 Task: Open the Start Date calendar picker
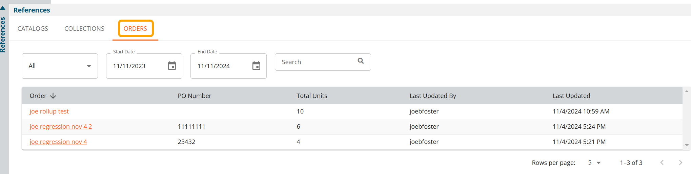pyautogui.click(x=172, y=66)
